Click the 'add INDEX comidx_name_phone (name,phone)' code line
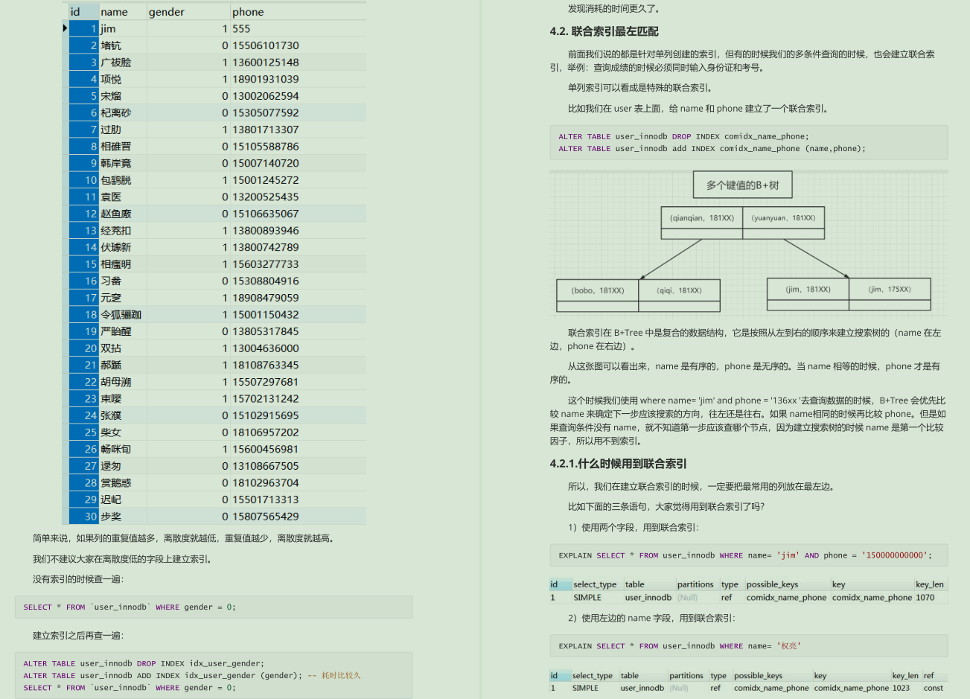 712,149
